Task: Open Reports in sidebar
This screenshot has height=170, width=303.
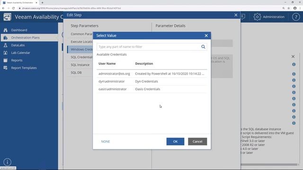Action: (x=17, y=60)
